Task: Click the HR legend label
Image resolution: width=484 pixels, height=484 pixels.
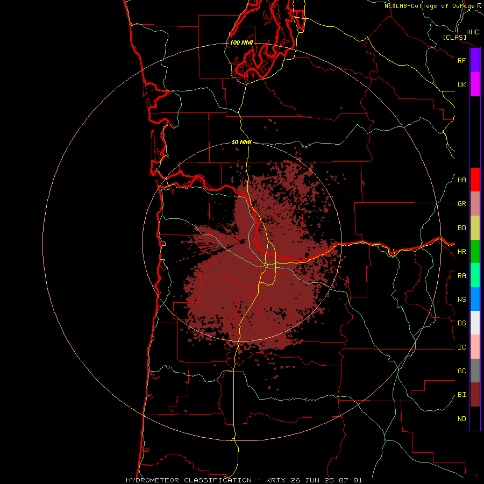Action: (x=461, y=252)
